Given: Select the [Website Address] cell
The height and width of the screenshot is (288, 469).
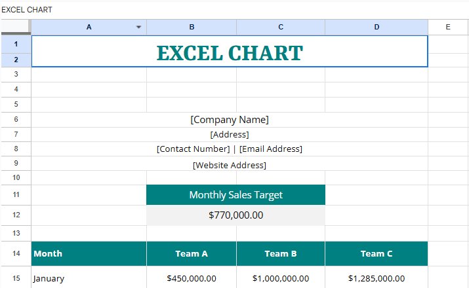Looking at the screenshot, I should point(230,165).
